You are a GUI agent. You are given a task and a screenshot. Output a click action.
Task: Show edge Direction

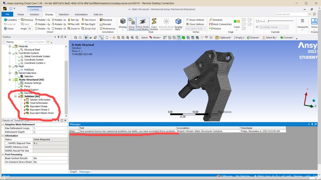click(215, 20)
